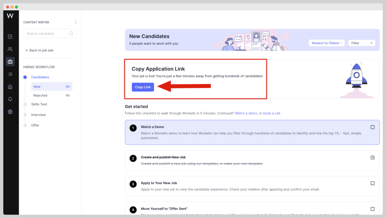Follow the Watch a demo link

click(246, 113)
